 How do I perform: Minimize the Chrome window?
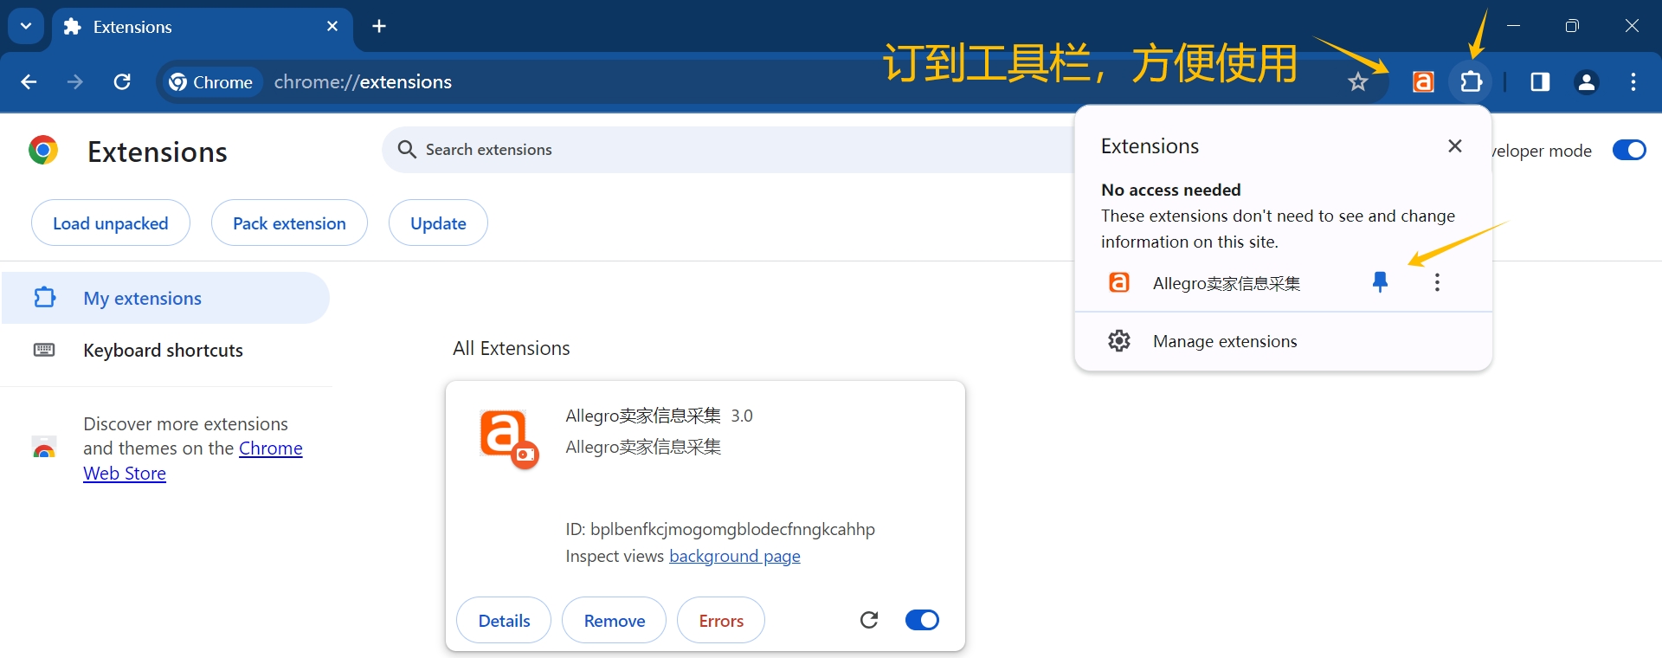1513,26
